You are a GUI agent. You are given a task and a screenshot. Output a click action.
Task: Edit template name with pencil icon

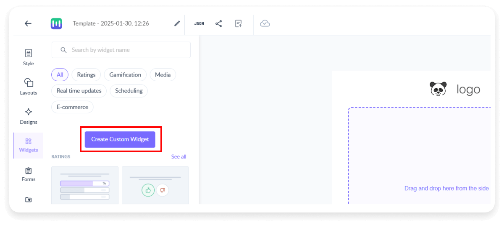pyautogui.click(x=177, y=23)
